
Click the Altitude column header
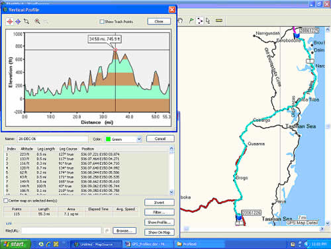click(26, 148)
